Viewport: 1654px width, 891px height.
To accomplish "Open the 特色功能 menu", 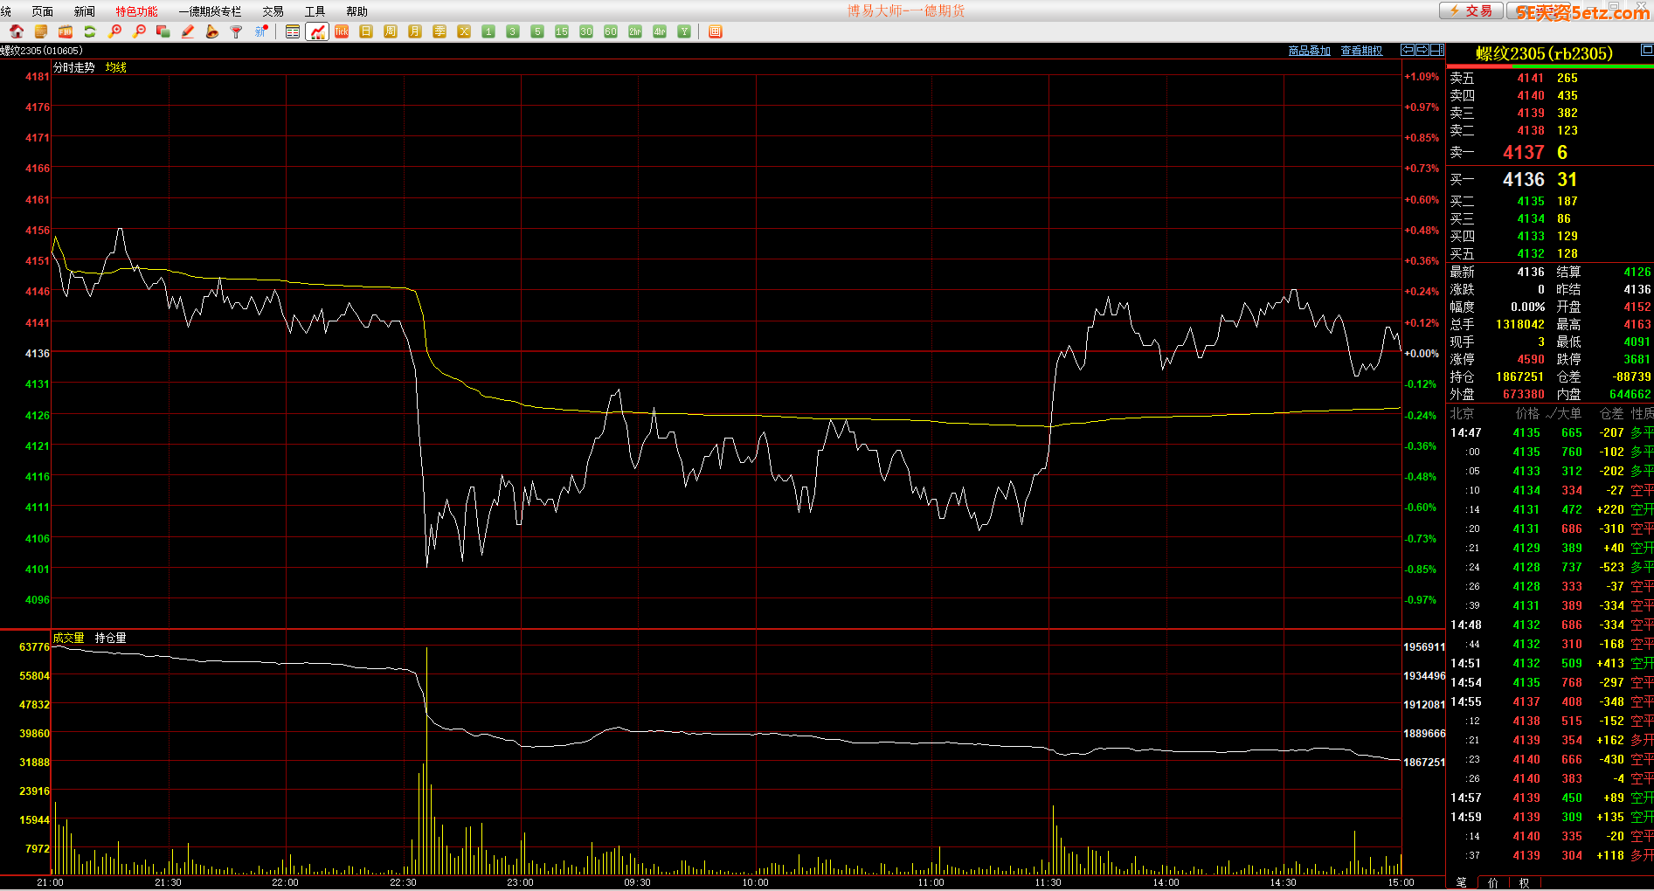I will 136,11.
